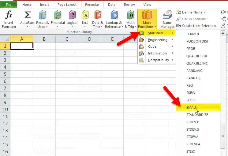Select column D header

click(x=90, y=39)
